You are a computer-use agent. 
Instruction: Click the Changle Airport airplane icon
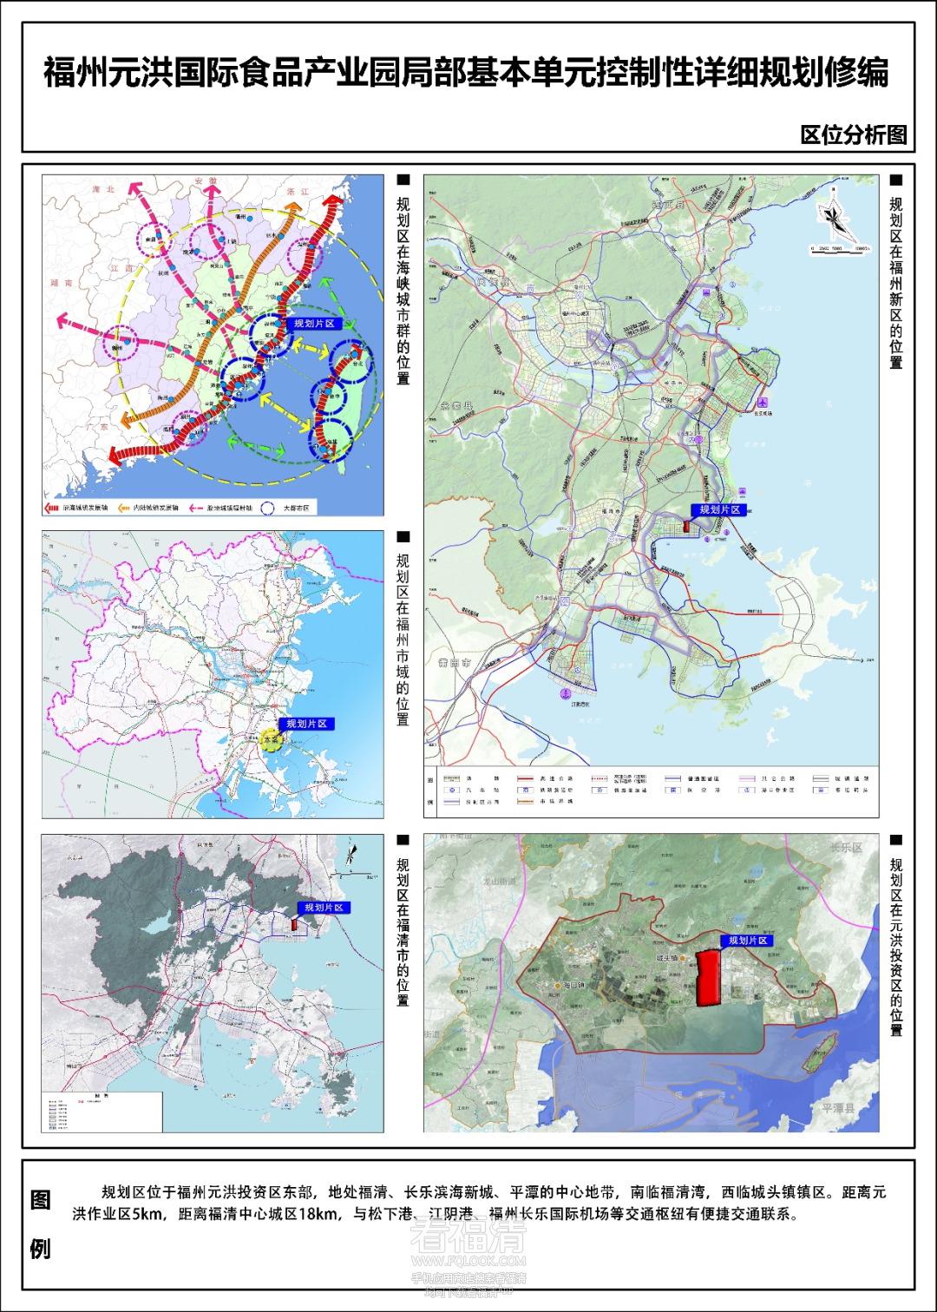[x=763, y=402]
